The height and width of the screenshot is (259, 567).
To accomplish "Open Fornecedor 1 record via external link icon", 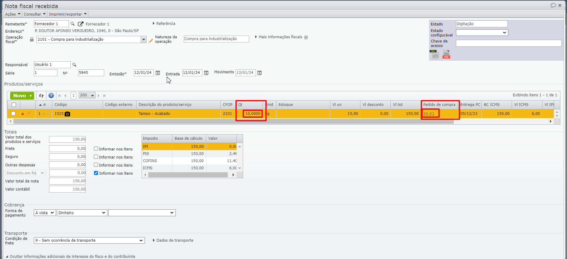I will click(x=81, y=24).
